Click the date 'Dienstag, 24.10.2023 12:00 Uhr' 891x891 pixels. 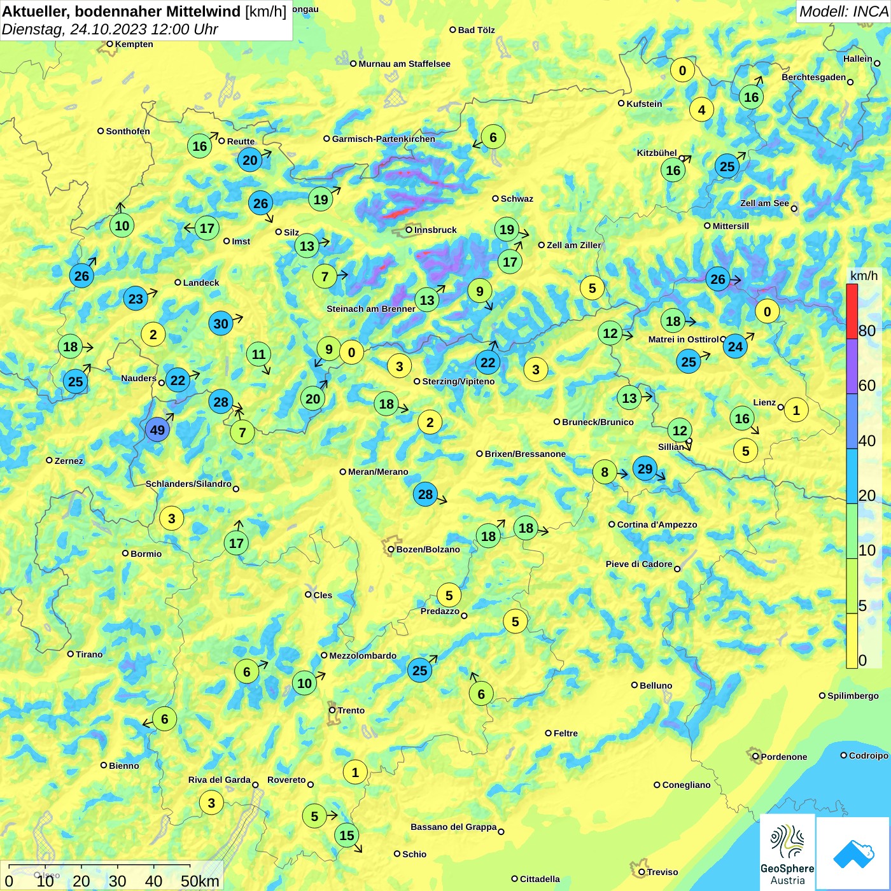point(110,29)
